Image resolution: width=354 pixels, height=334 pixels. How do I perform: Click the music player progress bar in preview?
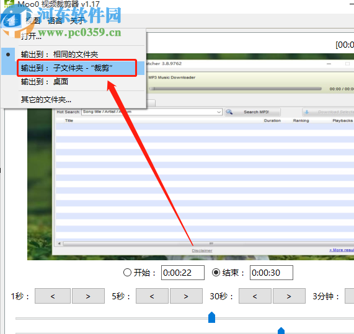(x=235, y=89)
